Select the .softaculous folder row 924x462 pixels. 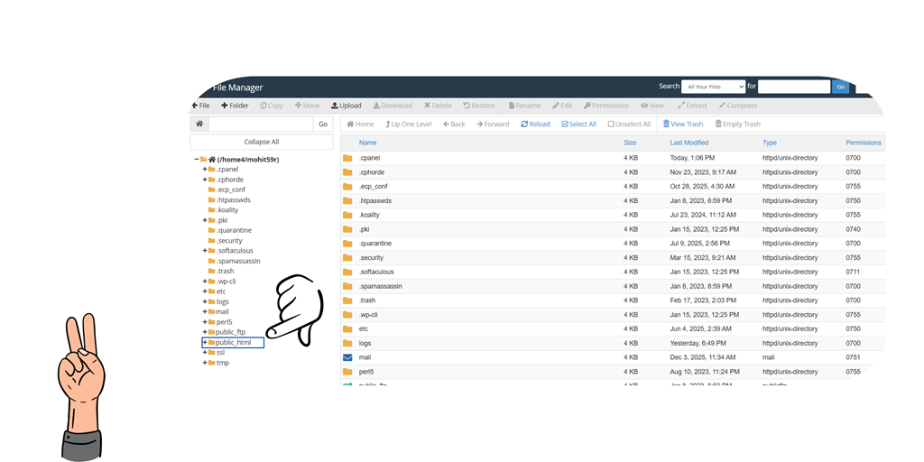[376, 272]
